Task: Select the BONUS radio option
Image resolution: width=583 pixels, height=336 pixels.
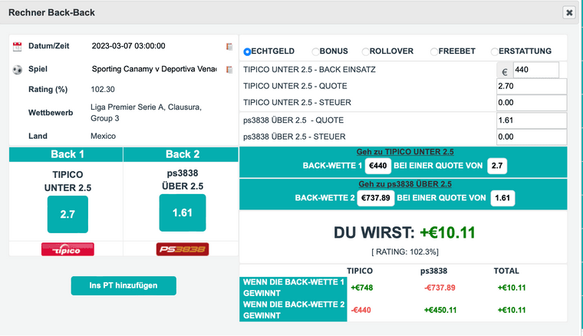Action: (x=316, y=51)
